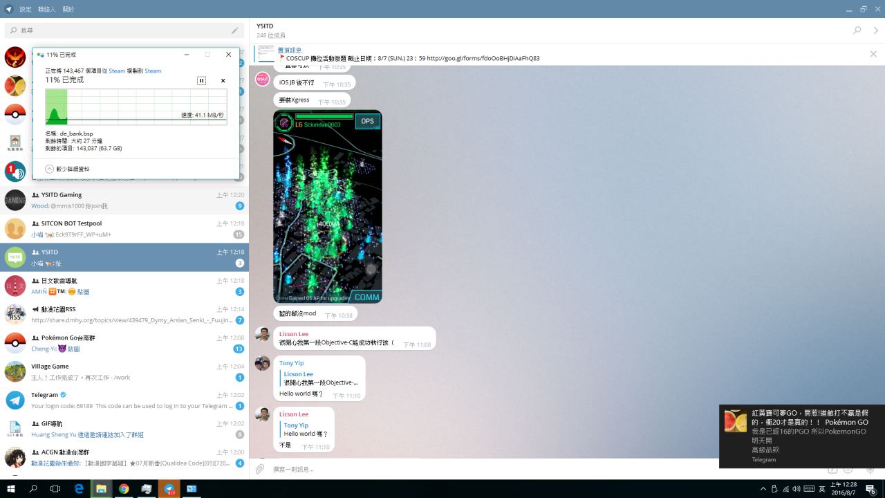Viewport: 885px width, 498px height.
Task: Open the Ingress screenshot image in chat
Action: 328,206
